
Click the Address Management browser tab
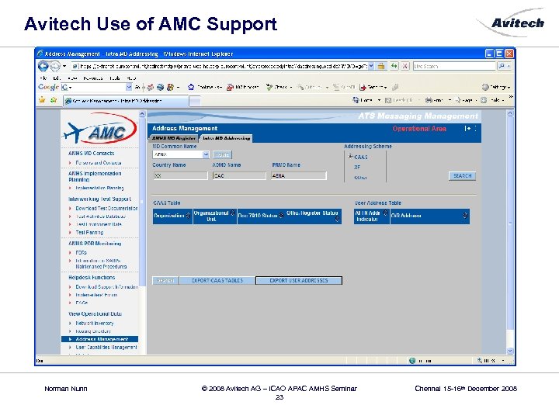point(126,101)
